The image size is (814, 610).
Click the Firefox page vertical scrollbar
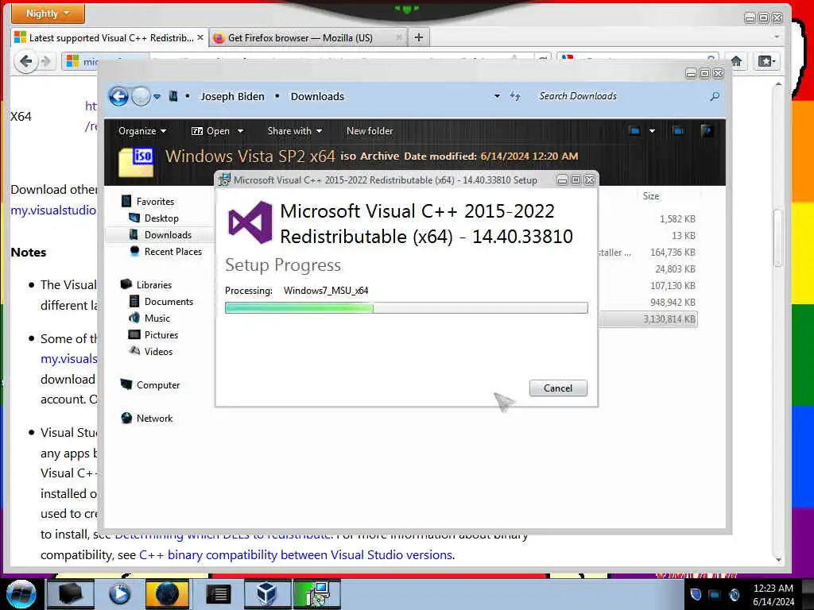coord(777,237)
